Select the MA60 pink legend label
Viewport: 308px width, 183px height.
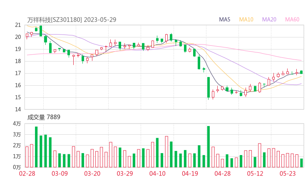point(292,20)
